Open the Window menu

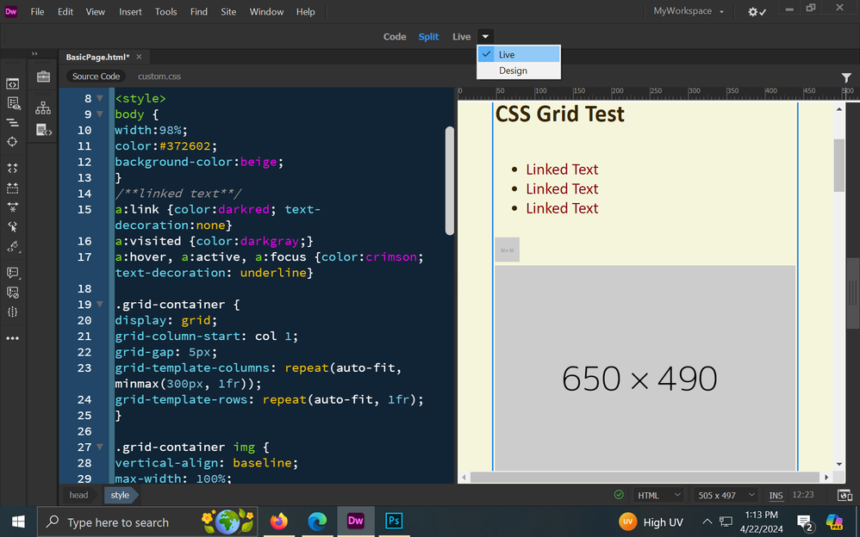[266, 11]
